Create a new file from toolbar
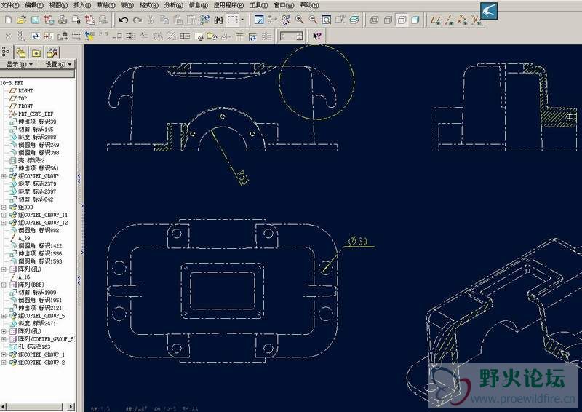582x412 pixels. click(9, 20)
